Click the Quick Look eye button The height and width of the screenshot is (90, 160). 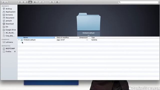click(x=52, y=2)
